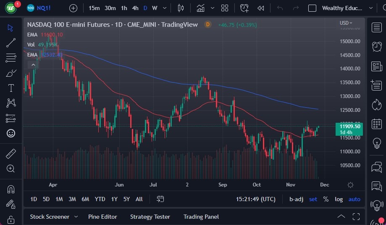The image size is (386, 225).
Task: Set the date range to YTD
Action: (x=100, y=199)
